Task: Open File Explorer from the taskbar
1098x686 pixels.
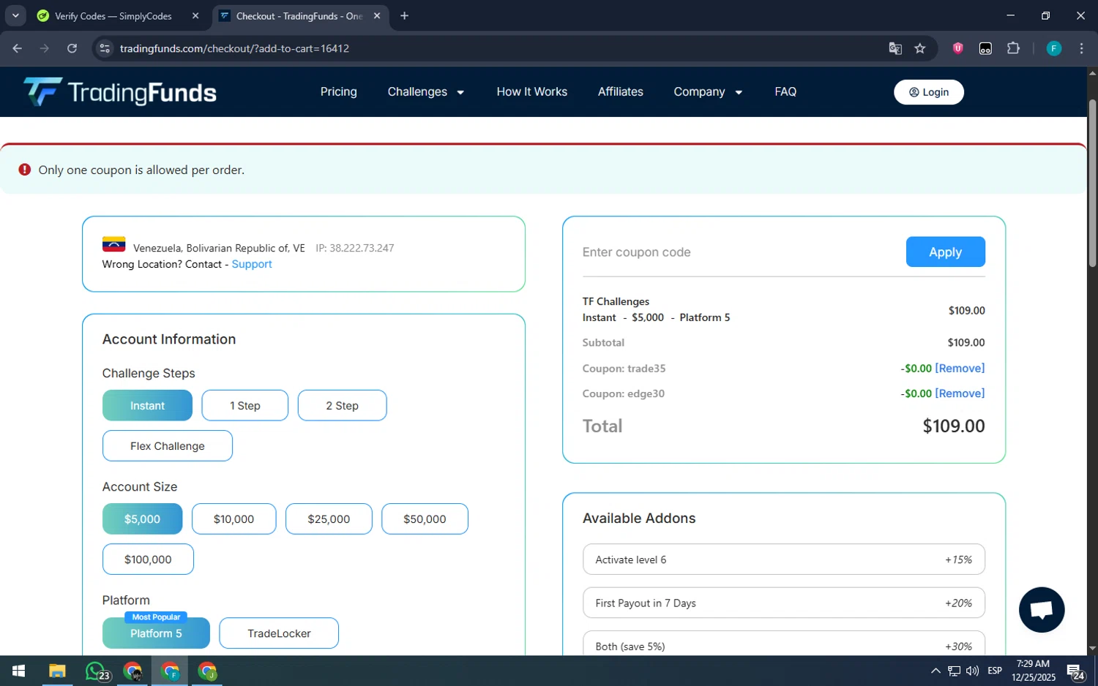Action: (57, 671)
